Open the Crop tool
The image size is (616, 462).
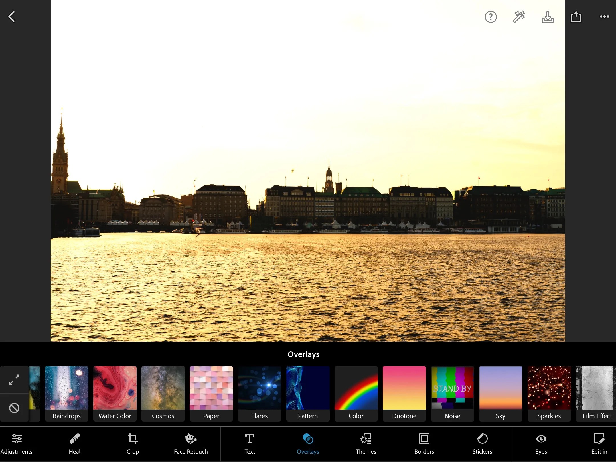tap(132, 444)
